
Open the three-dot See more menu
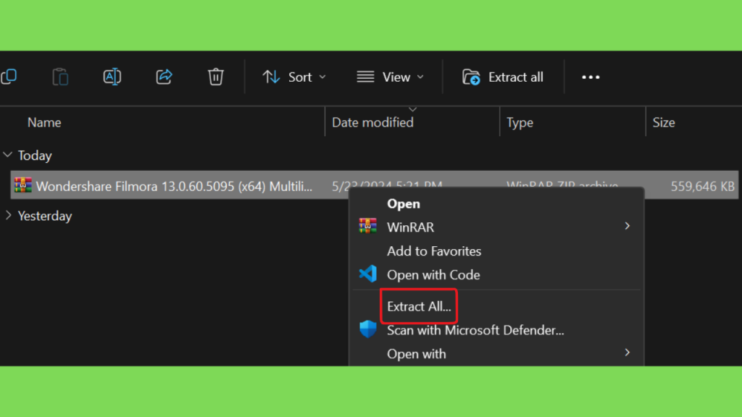click(x=591, y=77)
